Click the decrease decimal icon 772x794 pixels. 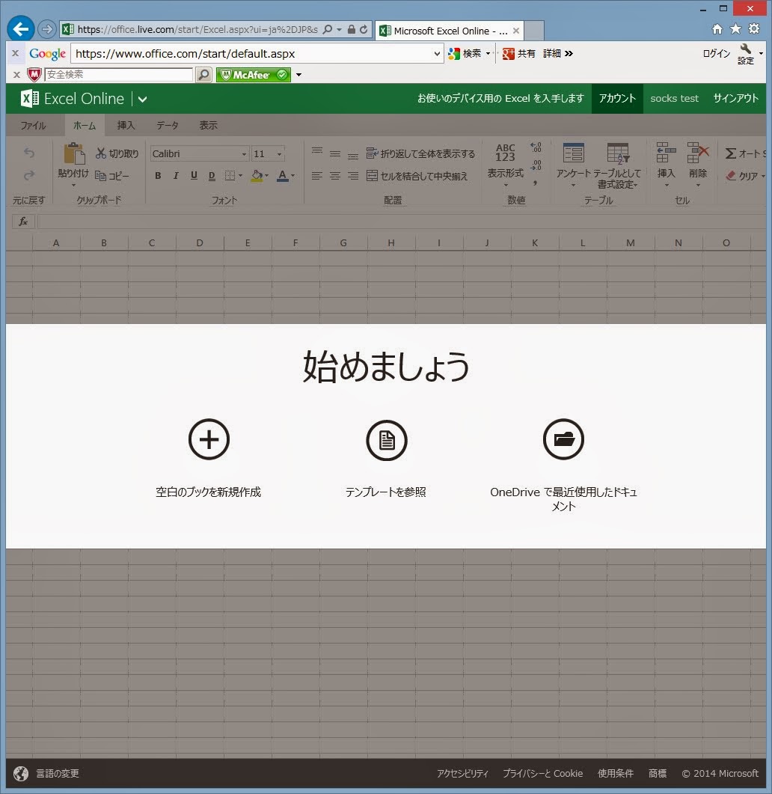click(x=536, y=165)
